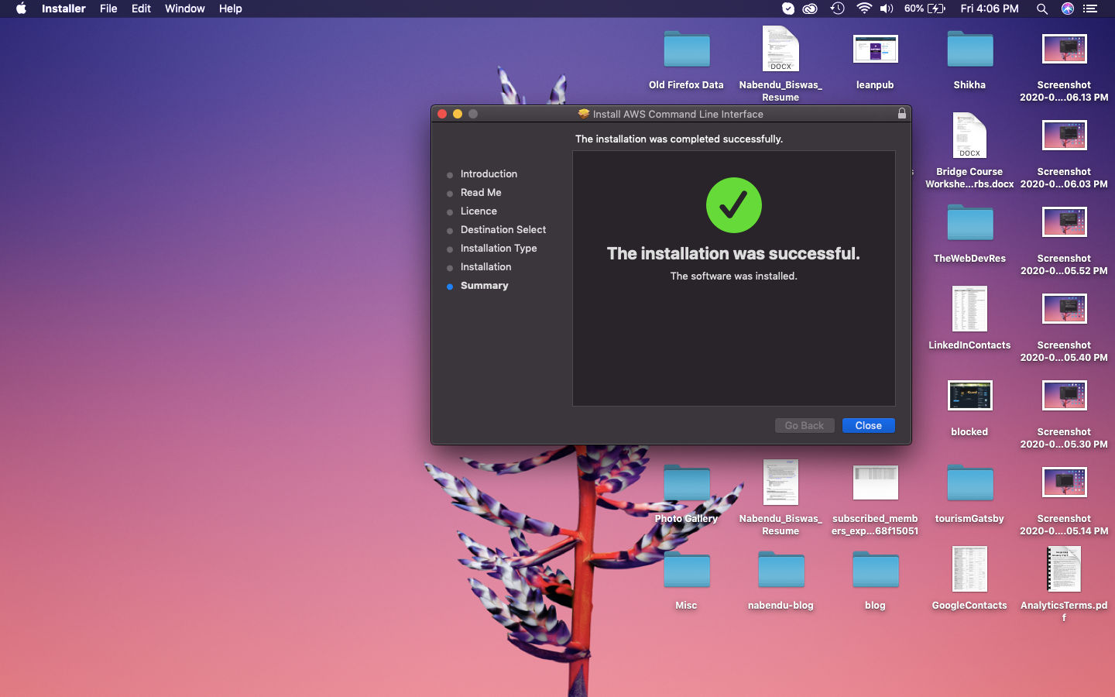Select the blocked image thumbnail
Viewport: 1115px width, 697px height.
click(x=969, y=396)
